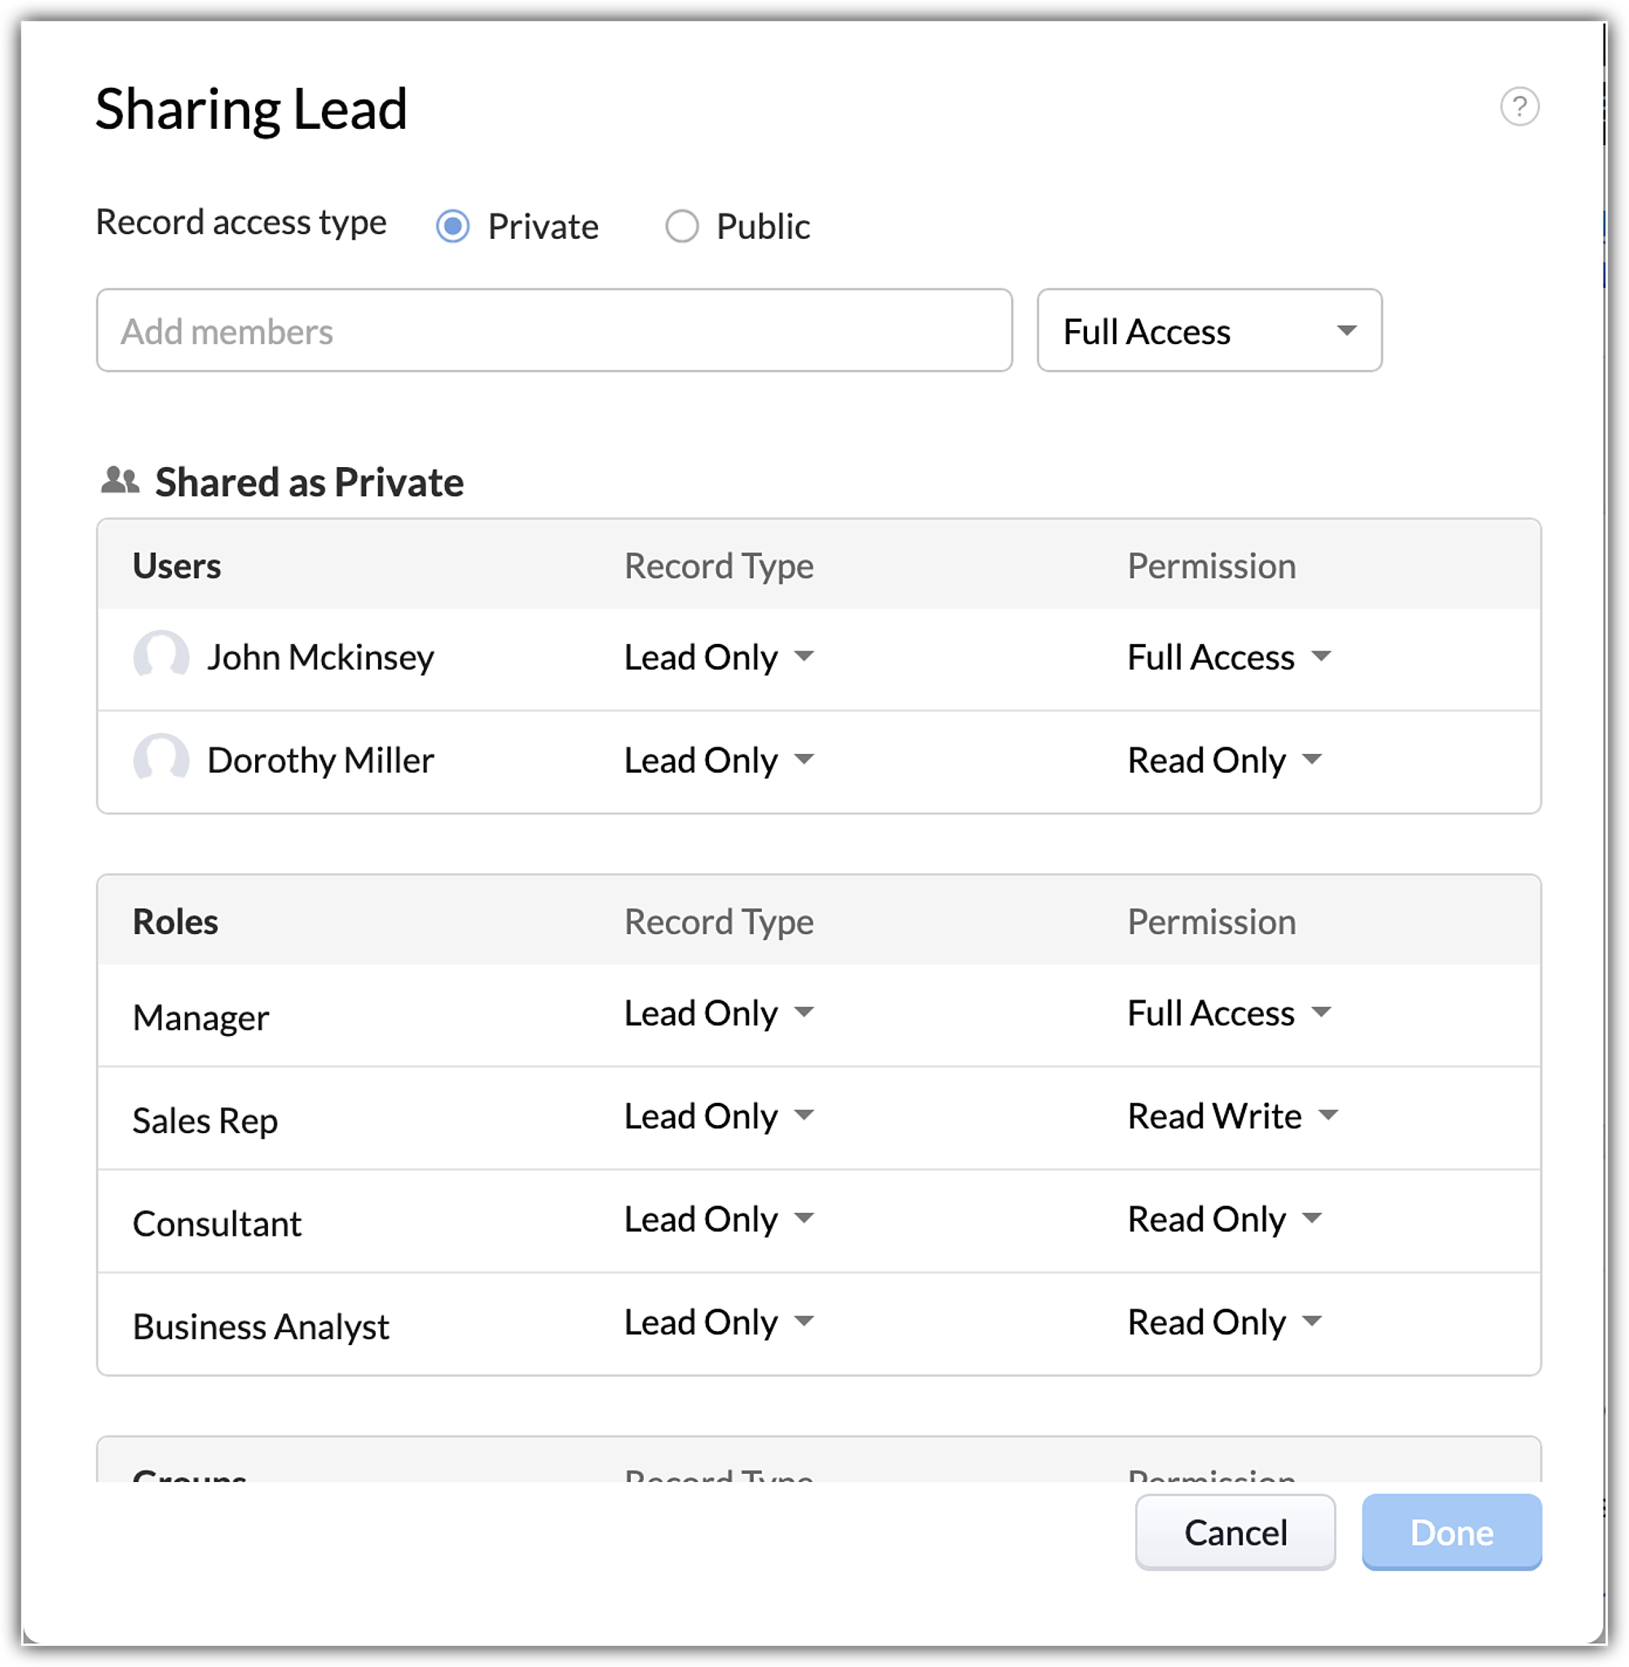Open the Full Access dropdown beside Add members
The height and width of the screenshot is (1667, 1629).
click(1208, 331)
